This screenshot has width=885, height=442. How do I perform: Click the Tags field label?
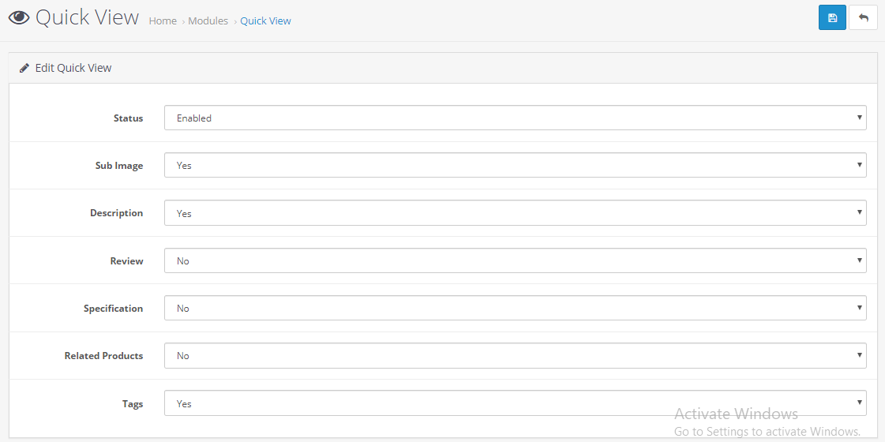(133, 403)
